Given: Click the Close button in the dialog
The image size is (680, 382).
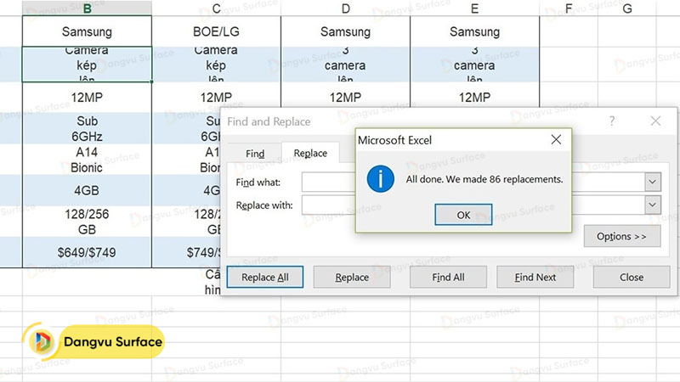Looking at the screenshot, I should [x=631, y=277].
